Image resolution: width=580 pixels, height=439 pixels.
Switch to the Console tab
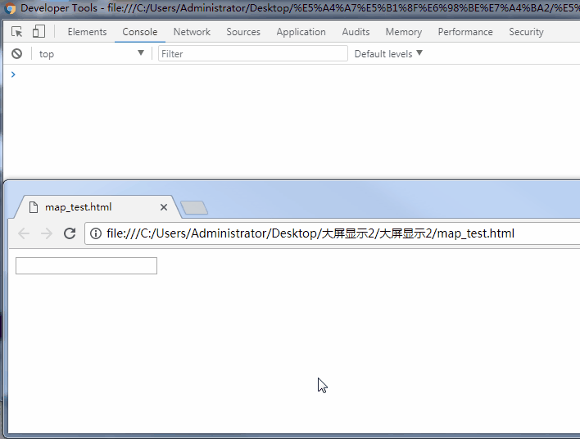coord(140,32)
